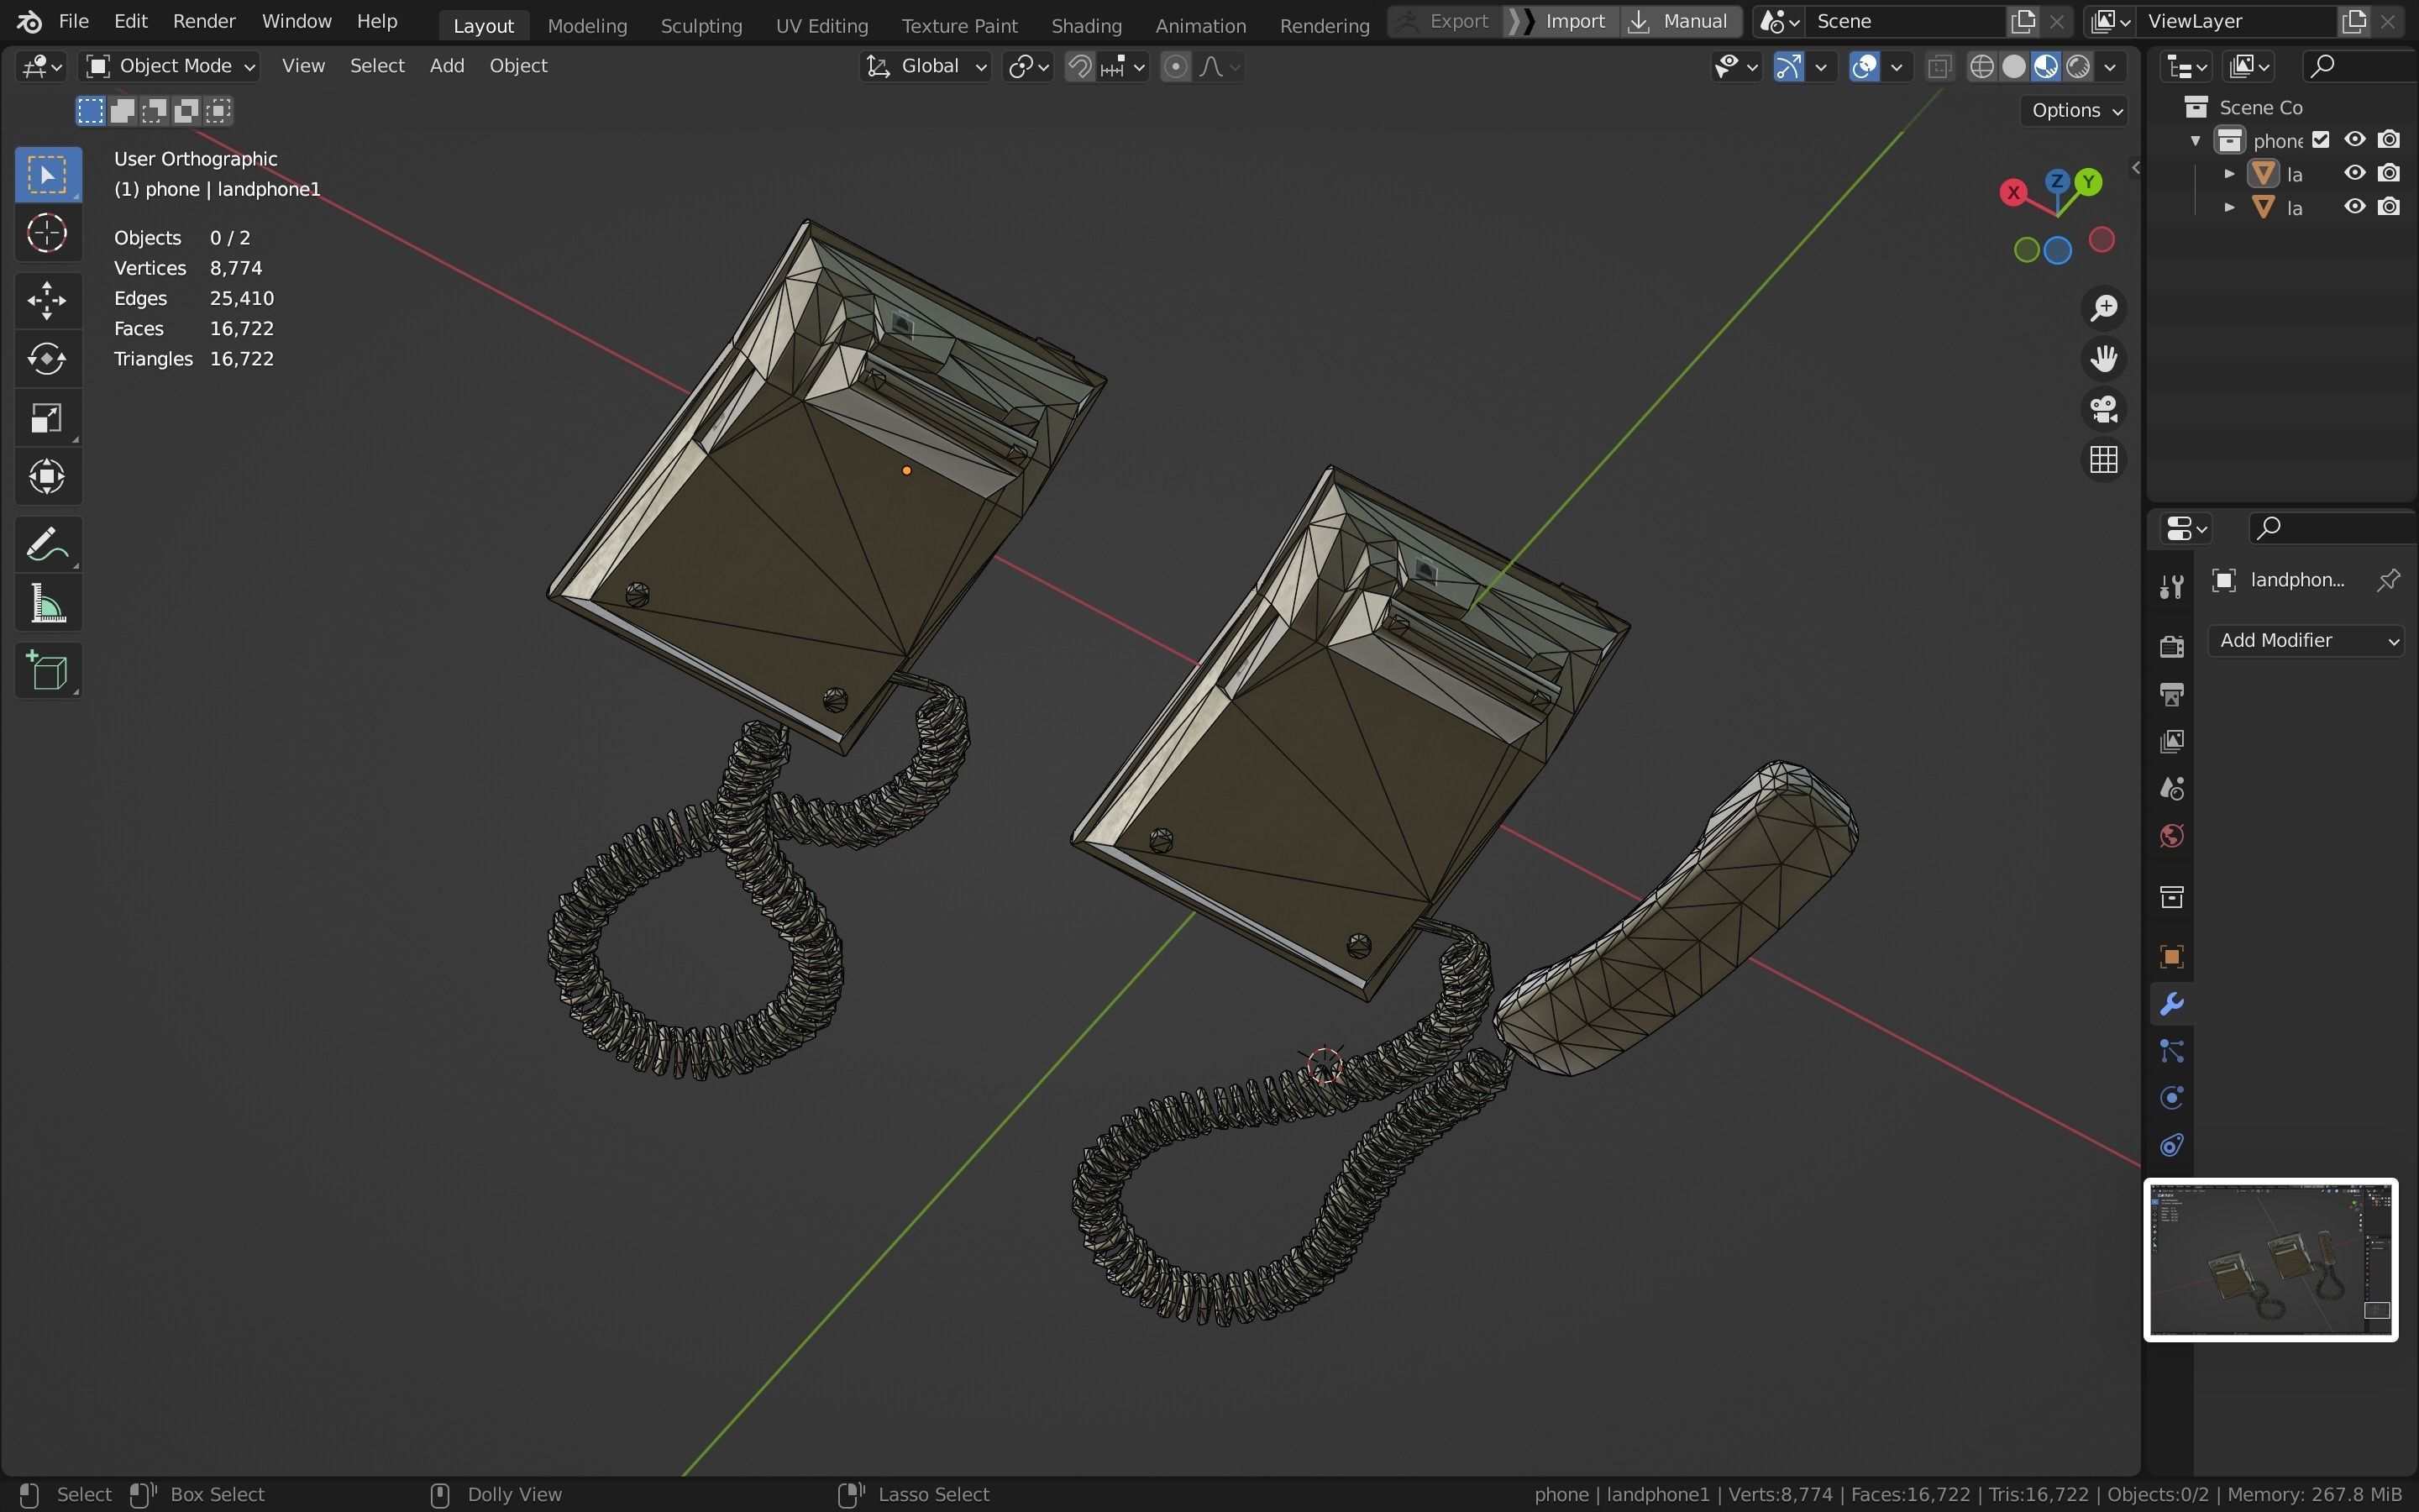Switch to wireframe viewport shading

1981,67
